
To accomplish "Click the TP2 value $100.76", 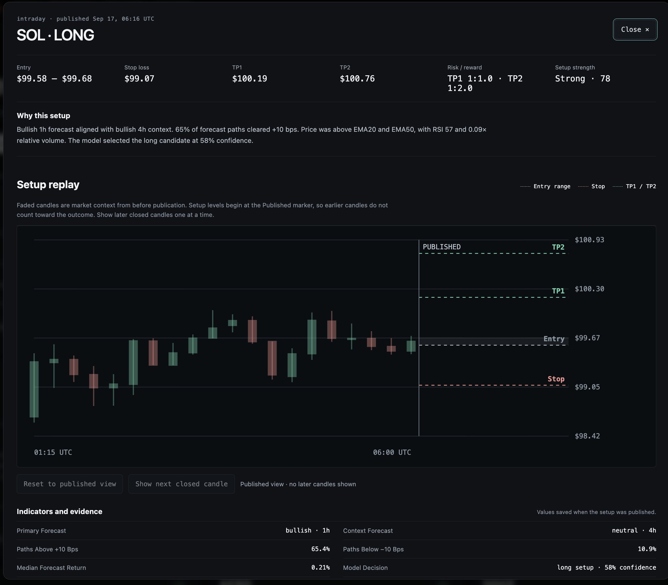I will click(357, 79).
